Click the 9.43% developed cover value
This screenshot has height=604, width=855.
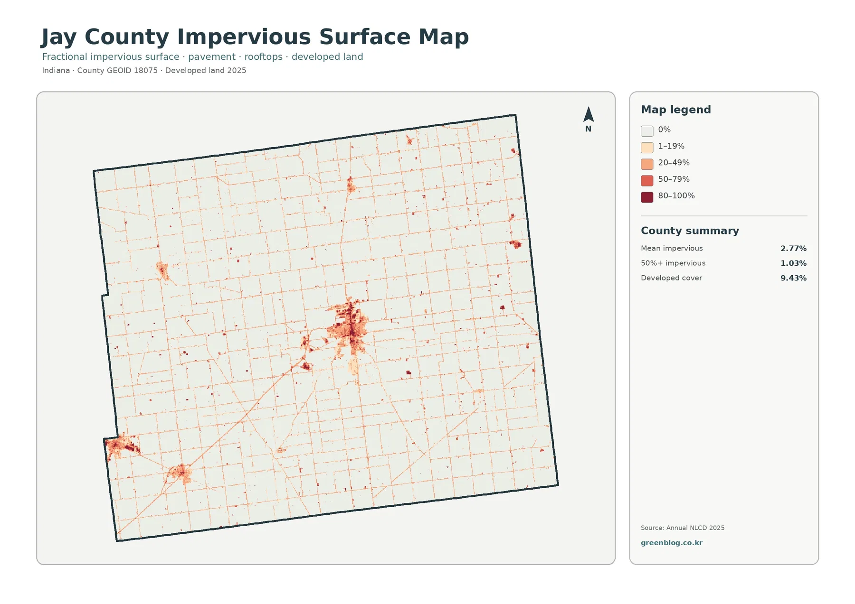(793, 278)
